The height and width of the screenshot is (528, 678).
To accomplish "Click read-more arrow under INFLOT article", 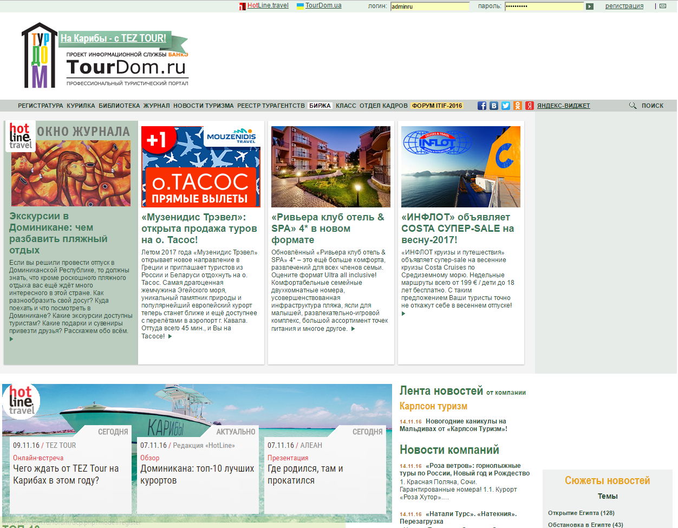I will [403, 314].
